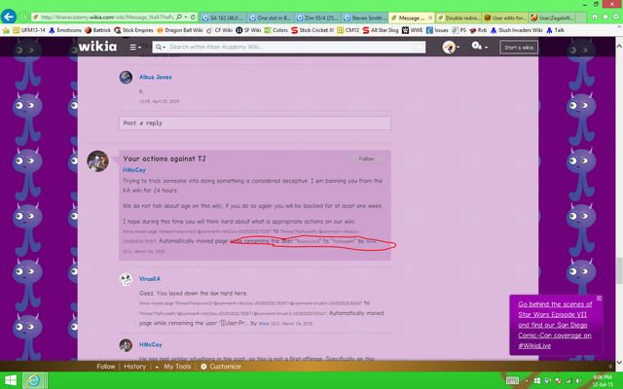623x389 pixels.
Task: Click the Start a wikia button
Action: (519, 48)
